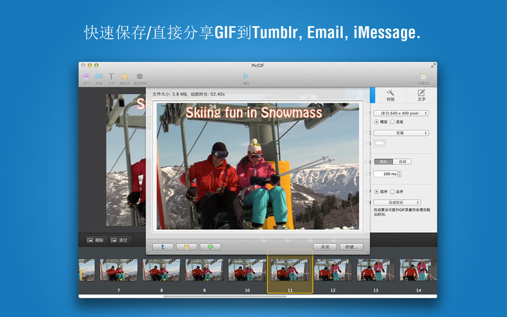The width and height of the screenshot is (507, 317).
Task: Select frame 9 thumbnail in filmstrip
Action: tap(204, 270)
